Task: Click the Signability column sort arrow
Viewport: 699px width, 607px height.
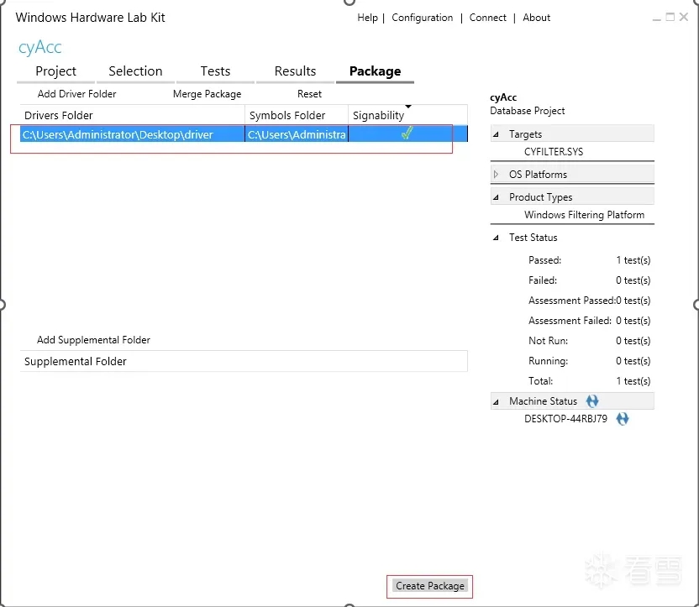Action: (x=408, y=107)
